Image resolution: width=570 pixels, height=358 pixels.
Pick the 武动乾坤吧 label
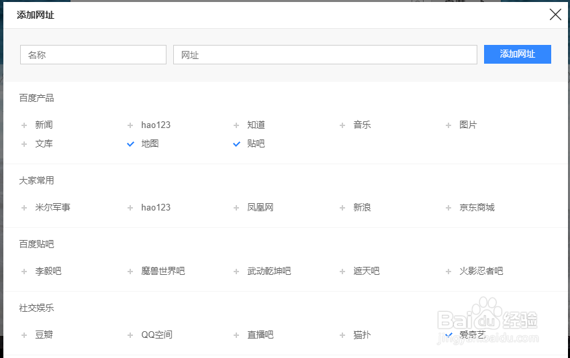tap(269, 271)
